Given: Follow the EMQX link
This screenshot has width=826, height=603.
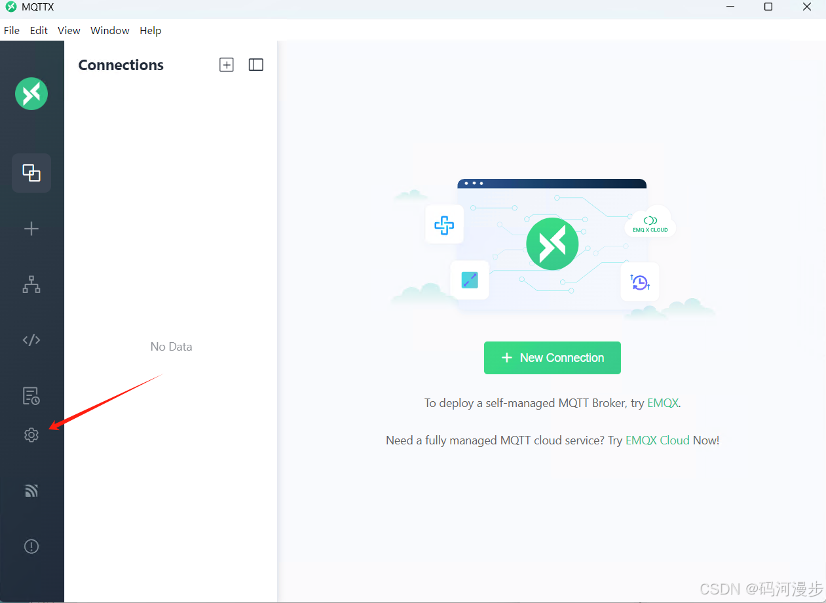Looking at the screenshot, I should click(x=663, y=403).
